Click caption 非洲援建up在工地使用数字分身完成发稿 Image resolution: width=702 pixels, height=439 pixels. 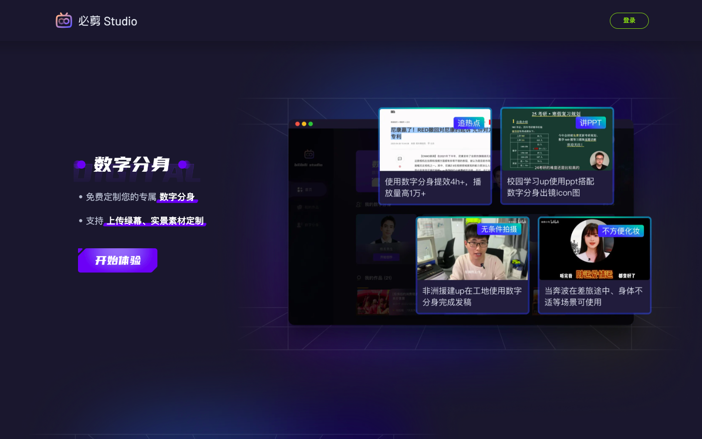click(472, 297)
